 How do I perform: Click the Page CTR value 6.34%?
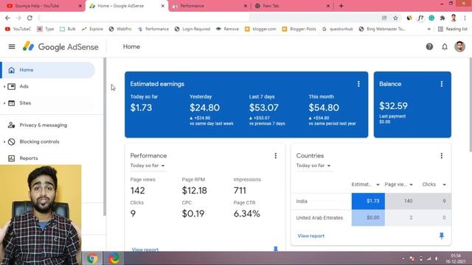pyautogui.click(x=246, y=213)
